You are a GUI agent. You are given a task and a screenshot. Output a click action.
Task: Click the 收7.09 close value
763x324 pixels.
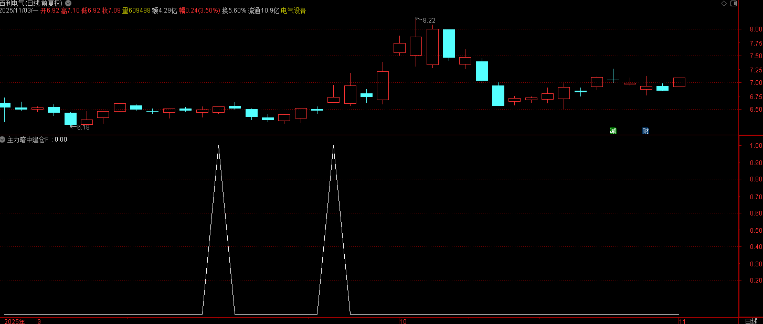(x=111, y=10)
